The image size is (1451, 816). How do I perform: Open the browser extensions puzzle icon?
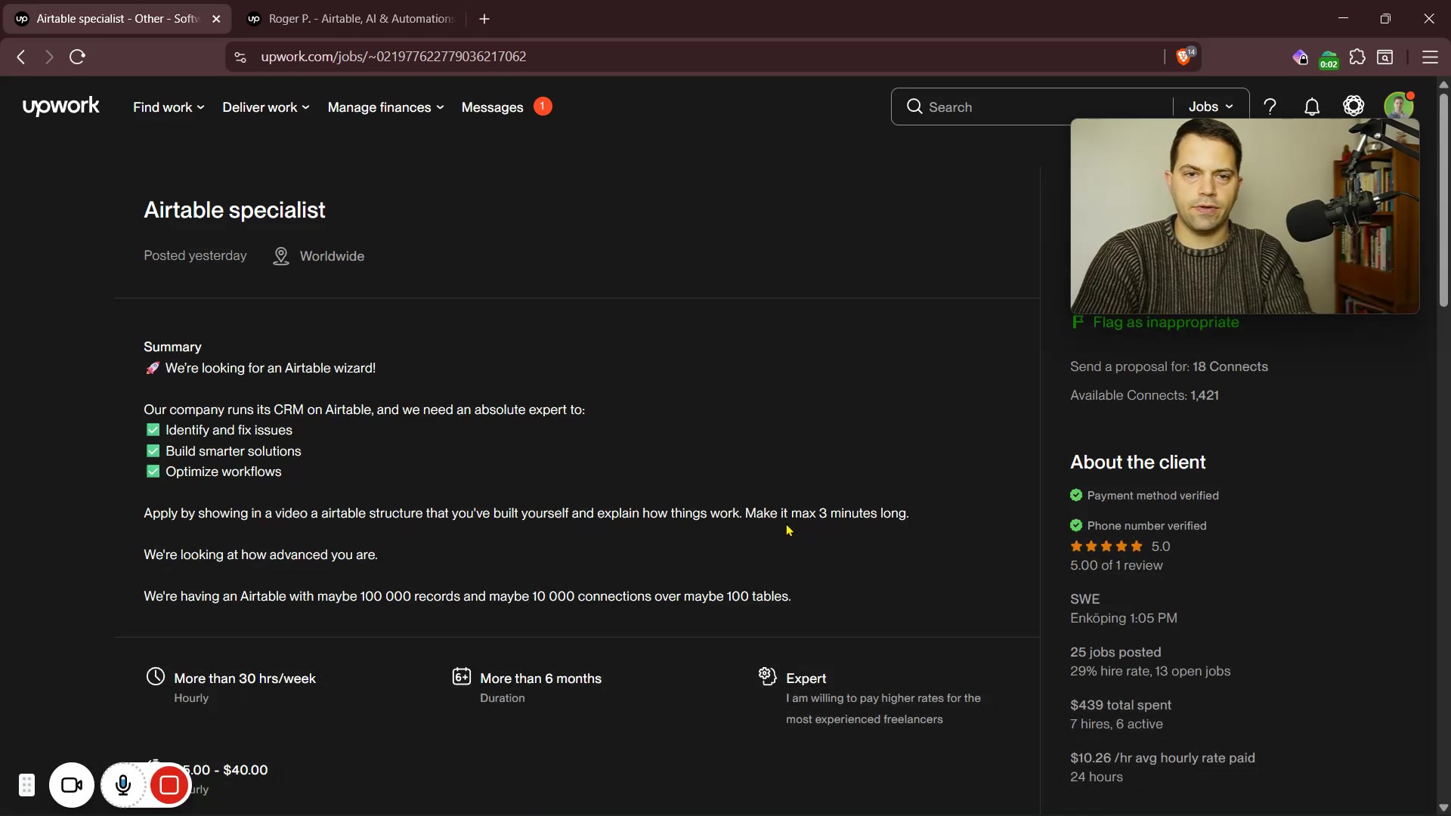point(1357,57)
